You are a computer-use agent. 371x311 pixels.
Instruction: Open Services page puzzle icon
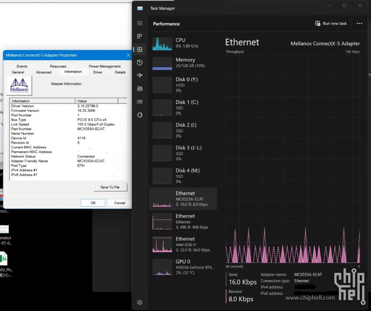point(140,115)
